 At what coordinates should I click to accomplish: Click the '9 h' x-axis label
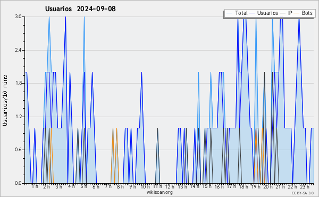click(132, 187)
